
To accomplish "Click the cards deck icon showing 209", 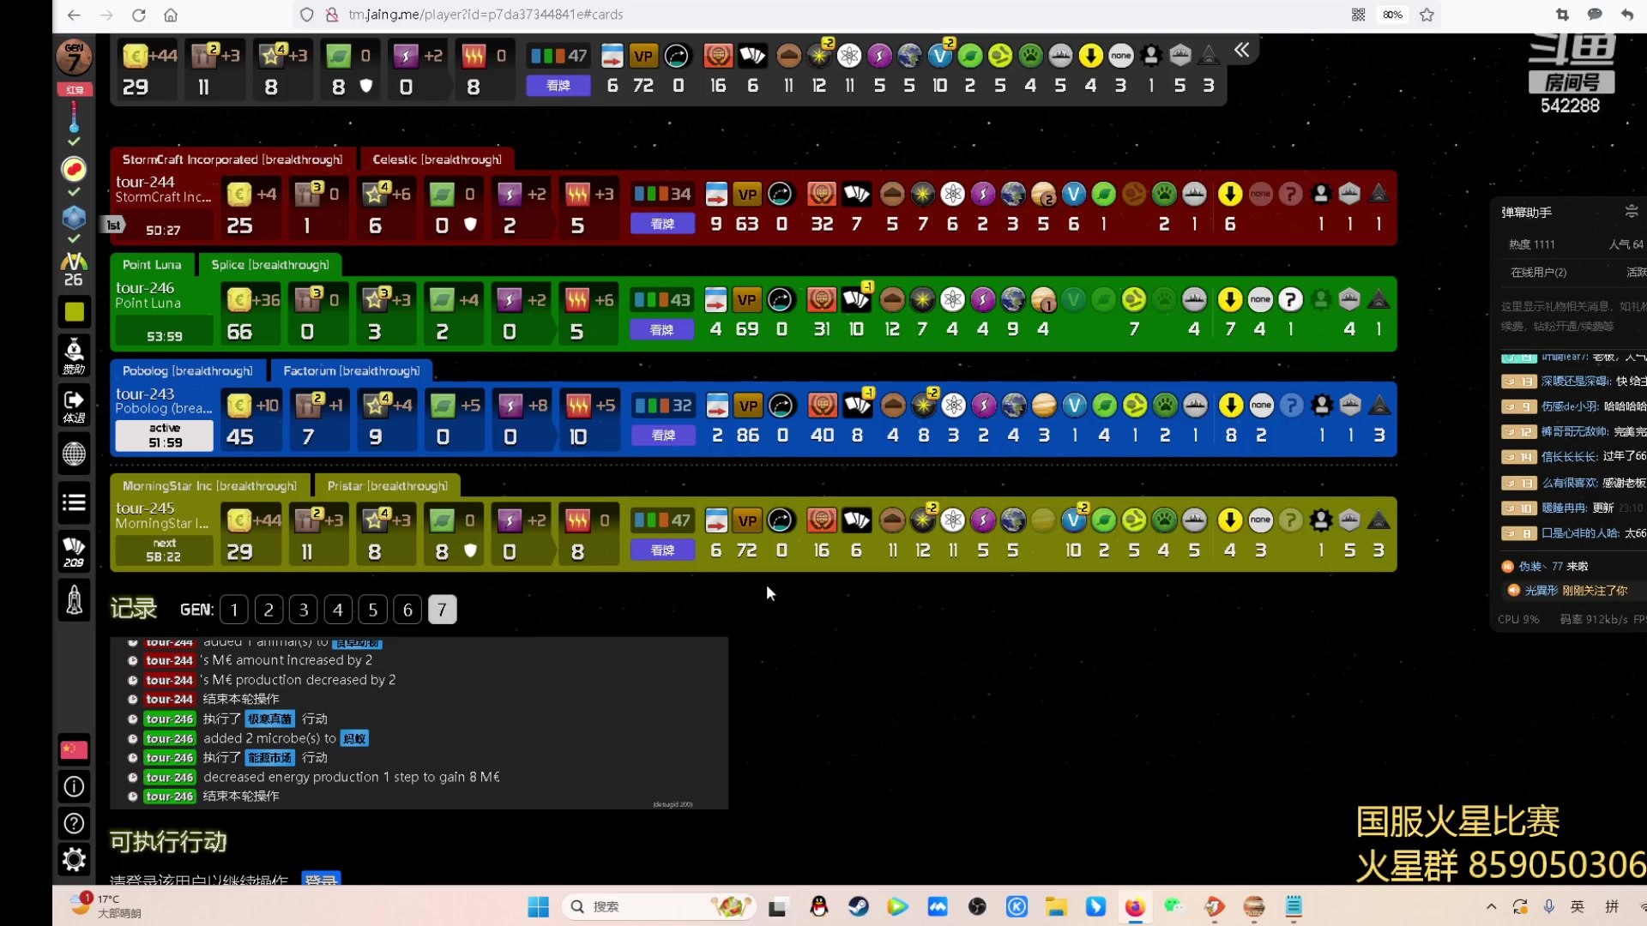I will (x=74, y=552).
